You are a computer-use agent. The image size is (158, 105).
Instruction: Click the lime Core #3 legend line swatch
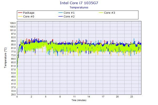pos(101,13)
